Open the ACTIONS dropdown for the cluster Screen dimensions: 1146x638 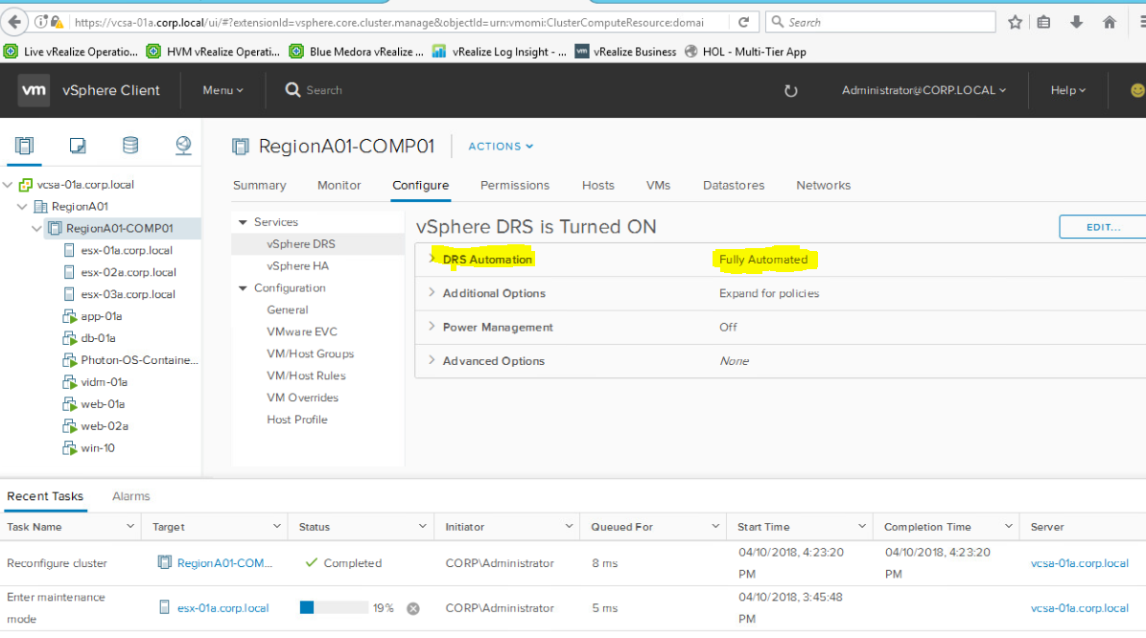501,147
